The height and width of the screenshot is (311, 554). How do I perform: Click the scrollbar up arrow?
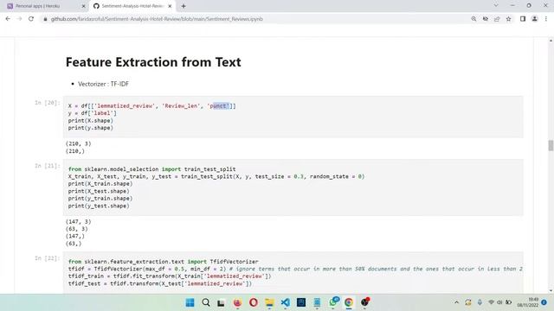coord(551,41)
